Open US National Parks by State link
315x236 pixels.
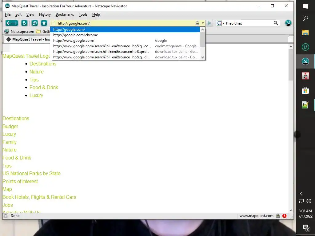[32, 173]
